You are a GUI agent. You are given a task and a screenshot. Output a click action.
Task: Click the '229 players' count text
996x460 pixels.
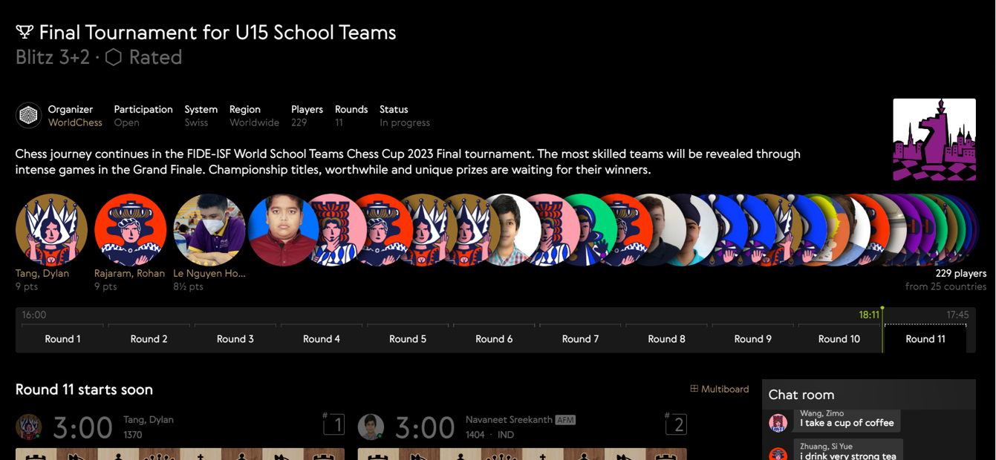pyautogui.click(x=961, y=273)
